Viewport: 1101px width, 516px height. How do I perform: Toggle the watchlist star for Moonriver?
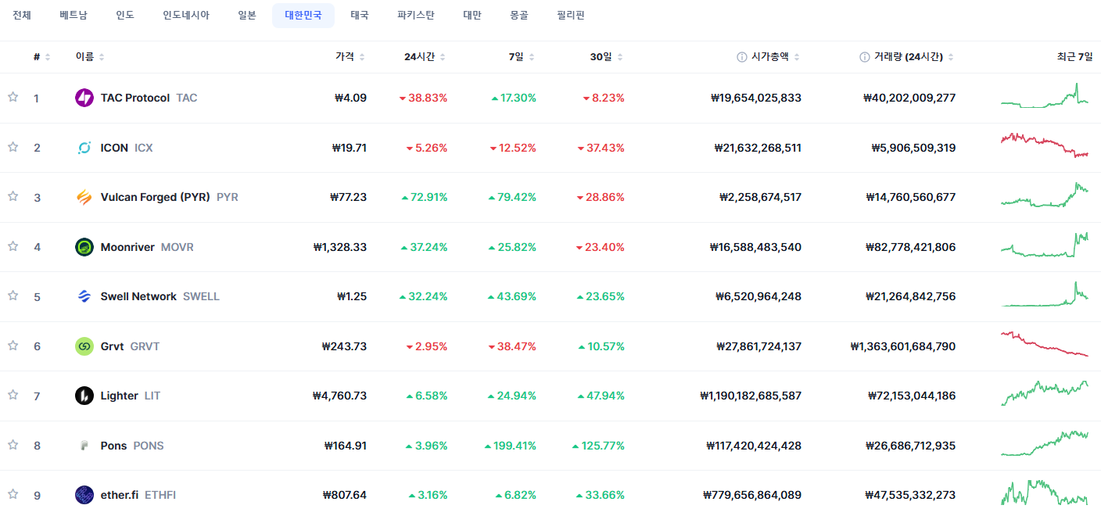[13, 246]
